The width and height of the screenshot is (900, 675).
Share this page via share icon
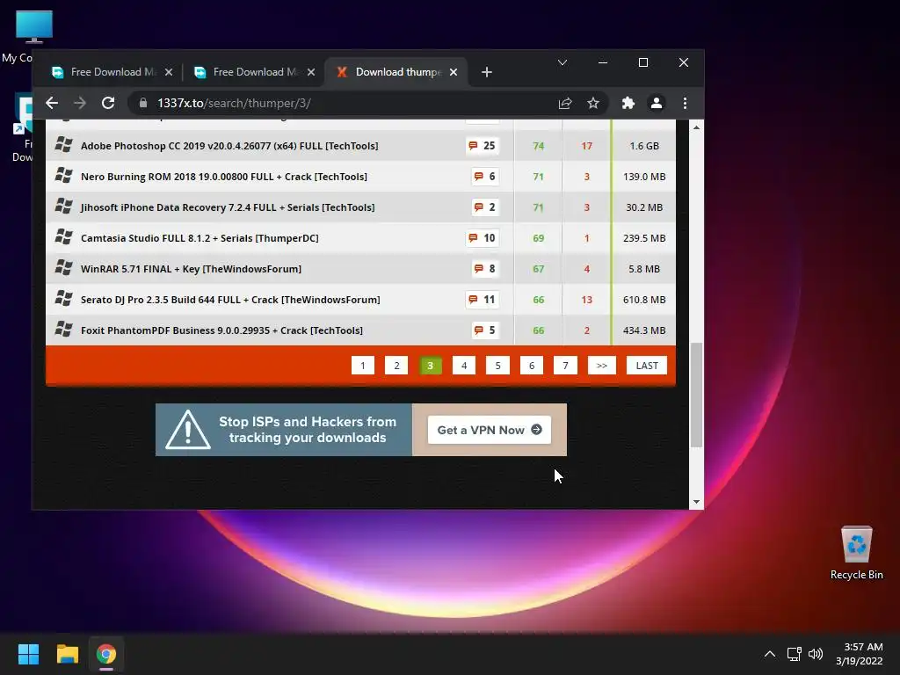click(565, 104)
